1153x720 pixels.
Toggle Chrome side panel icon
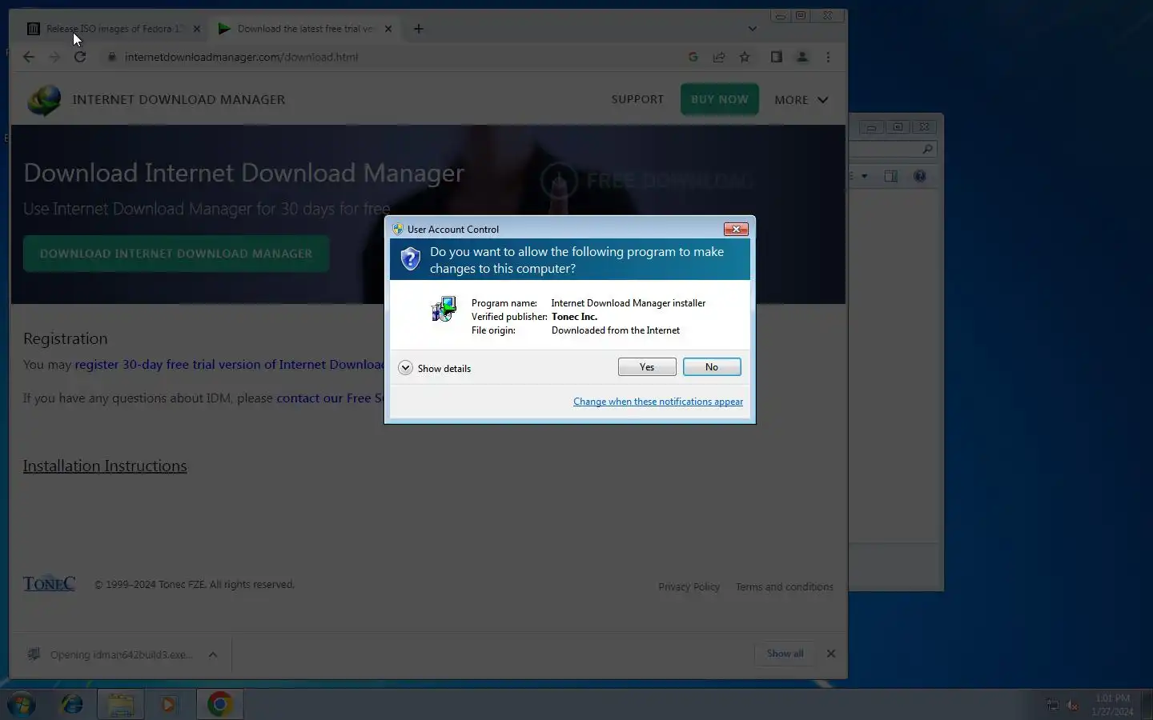pos(776,57)
